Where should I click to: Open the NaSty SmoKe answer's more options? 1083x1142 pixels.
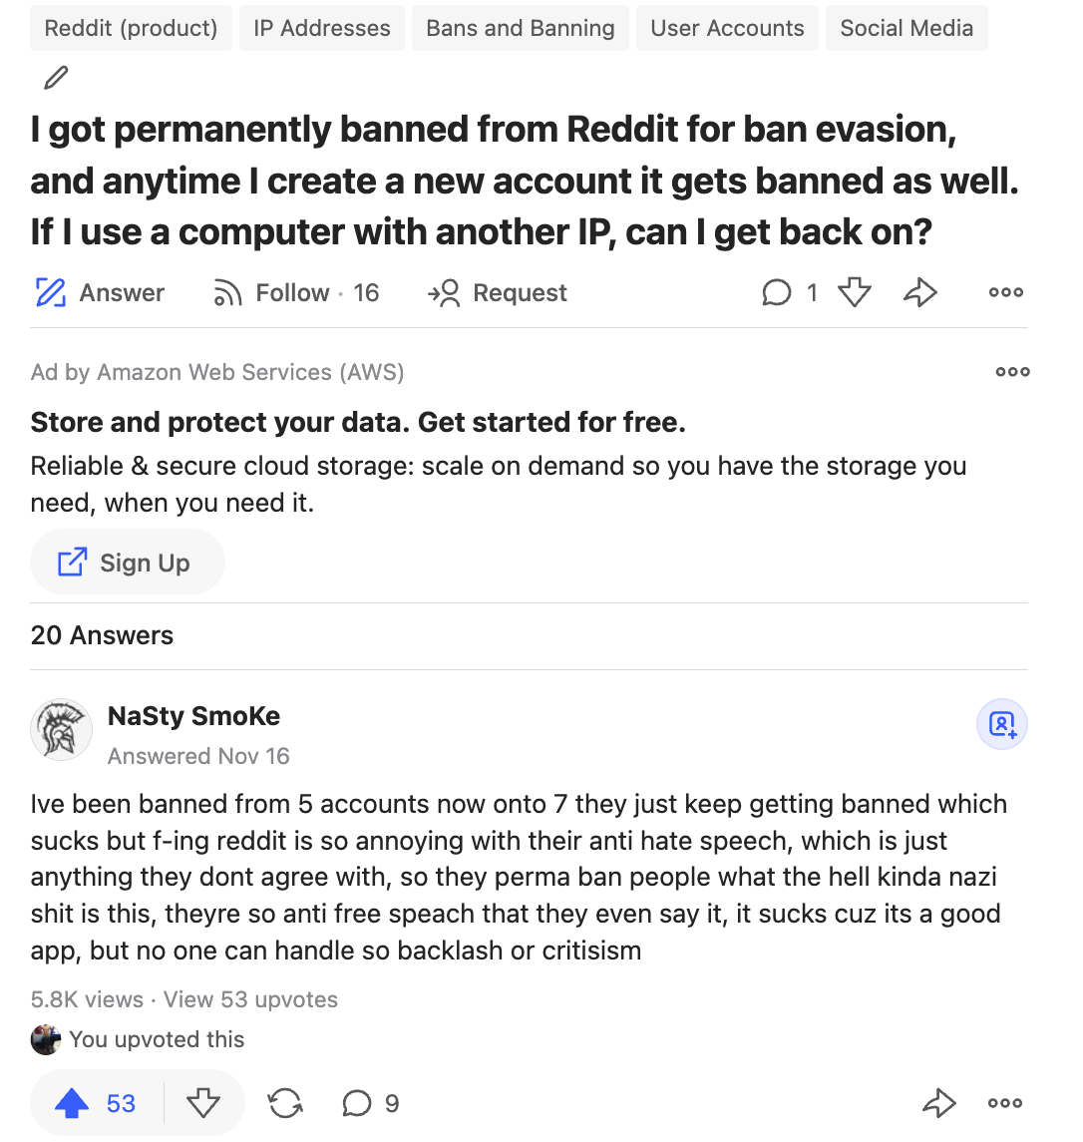pyautogui.click(x=1006, y=1103)
